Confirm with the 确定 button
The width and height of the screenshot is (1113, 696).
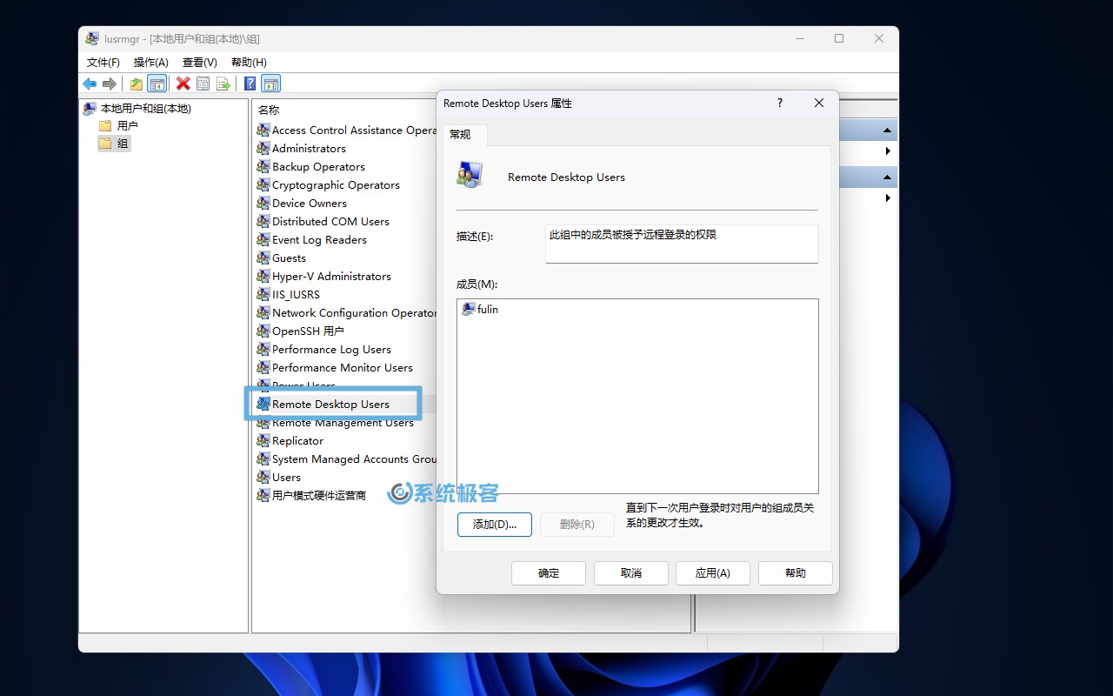click(x=549, y=572)
